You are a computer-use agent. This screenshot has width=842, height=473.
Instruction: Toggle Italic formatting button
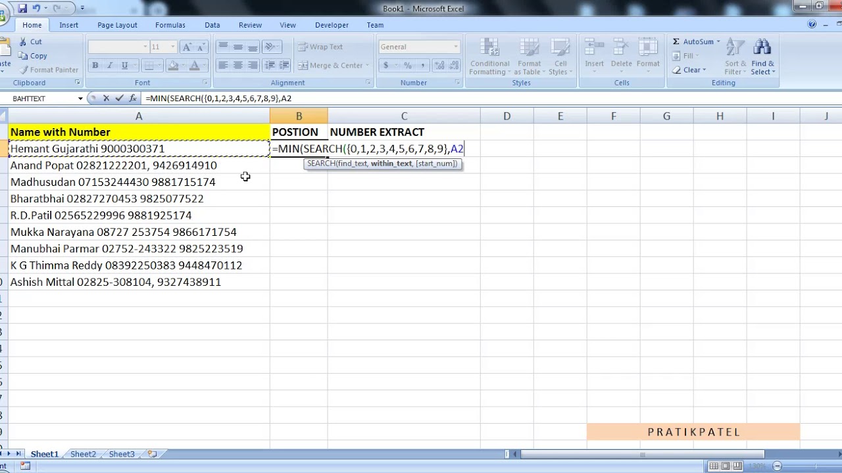click(x=109, y=65)
